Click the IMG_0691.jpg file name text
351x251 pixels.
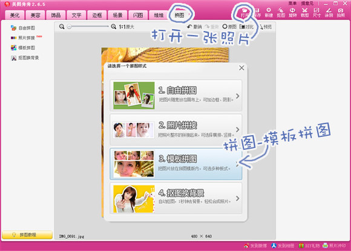(71, 236)
